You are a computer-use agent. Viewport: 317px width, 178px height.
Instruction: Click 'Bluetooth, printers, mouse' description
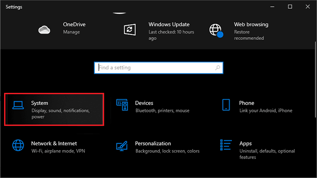pos(162,111)
